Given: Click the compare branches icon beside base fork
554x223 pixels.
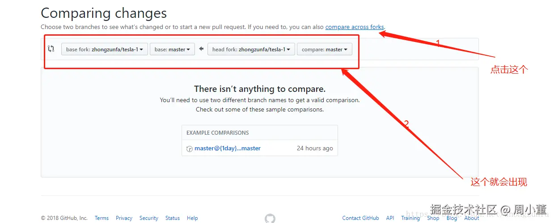Looking at the screenshot, I should click(51, 49).
